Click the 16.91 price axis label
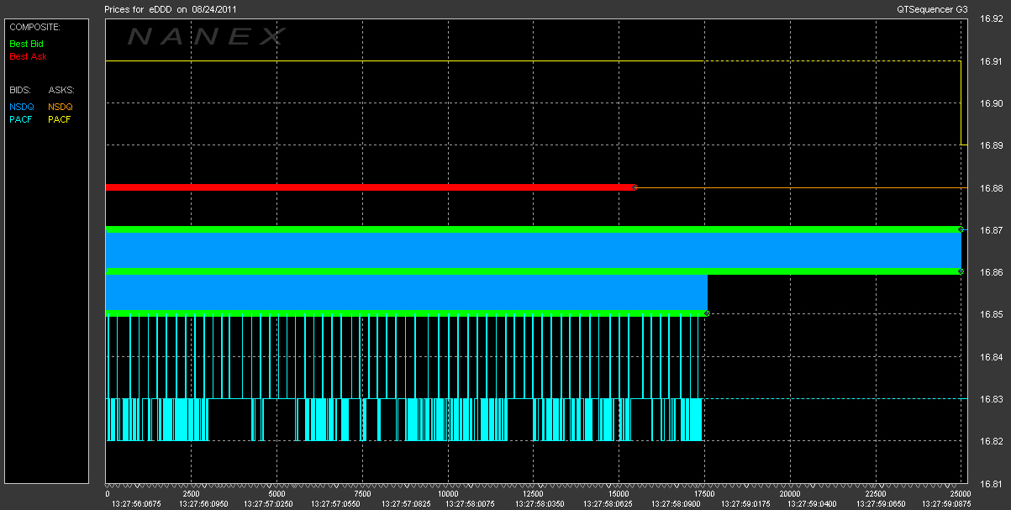Viewport: 1011px width, 510px height. tap(991, 61)
